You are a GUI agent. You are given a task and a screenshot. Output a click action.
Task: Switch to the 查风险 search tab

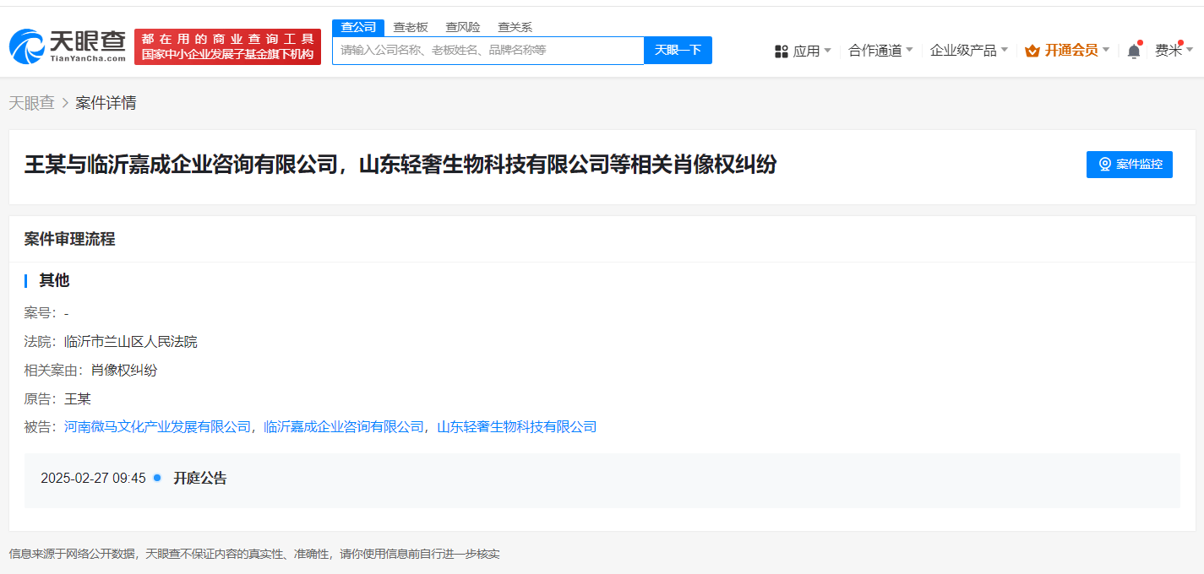463,27
